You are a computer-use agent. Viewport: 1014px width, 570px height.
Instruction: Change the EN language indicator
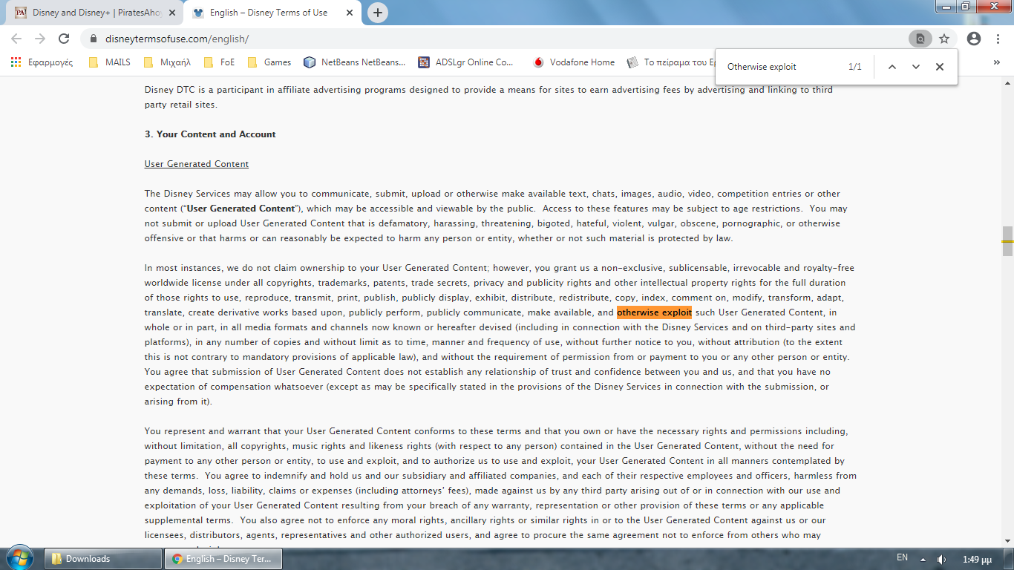tap(902, 557)
